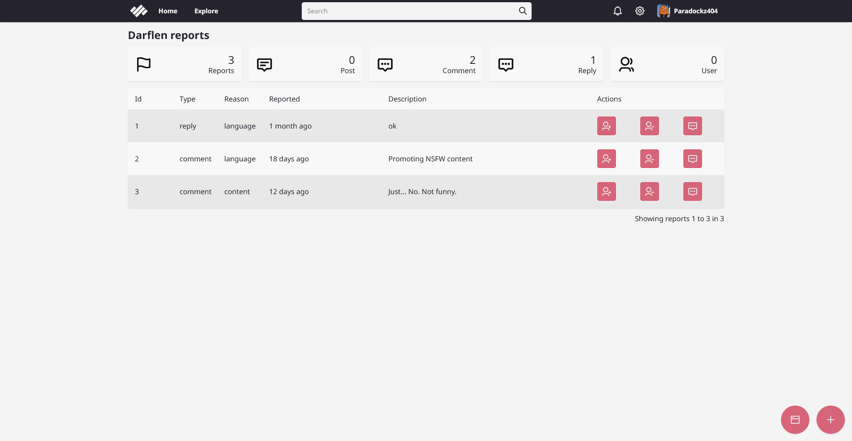Click the remove-user action for report 2
This screenshot has width=852, height=441.
(649, 159)
